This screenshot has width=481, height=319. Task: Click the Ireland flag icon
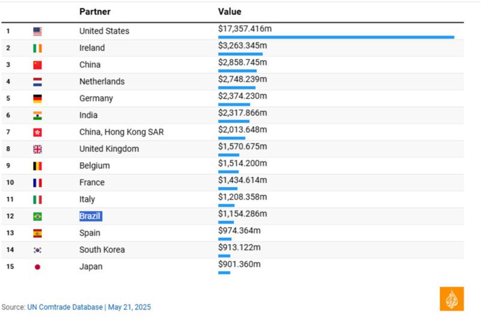pos(37,48)
